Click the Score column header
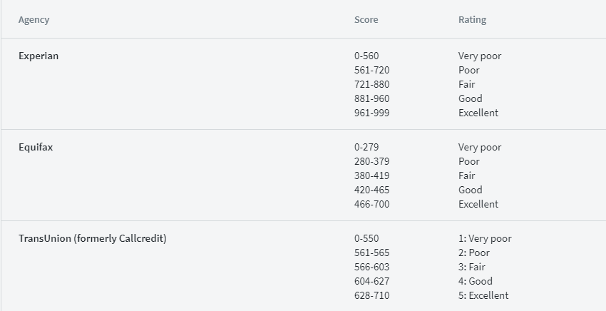The width and height of the screenshot is (606, 311). click(x=366, y=20)
